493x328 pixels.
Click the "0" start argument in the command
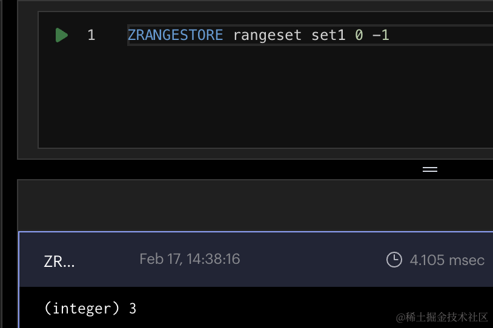tap(359, 35)
